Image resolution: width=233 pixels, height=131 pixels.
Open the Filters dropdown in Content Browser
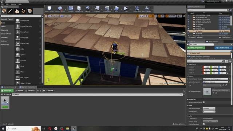click(x=7, y=95)
